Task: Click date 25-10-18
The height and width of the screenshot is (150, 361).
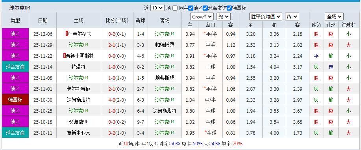Action: (43, 122)
